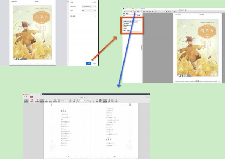Tick the fifth checkbox in pdfFactory options
Image resolution: width=225 pixels, height=159 pixels.
pos(123,29)
